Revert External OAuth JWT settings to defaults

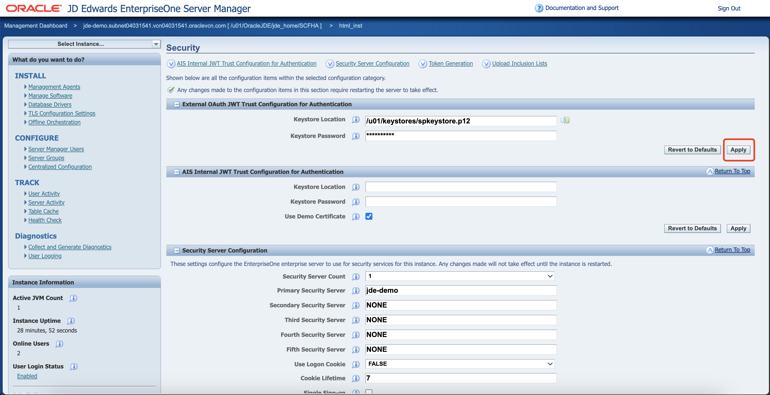click(692, 149)
